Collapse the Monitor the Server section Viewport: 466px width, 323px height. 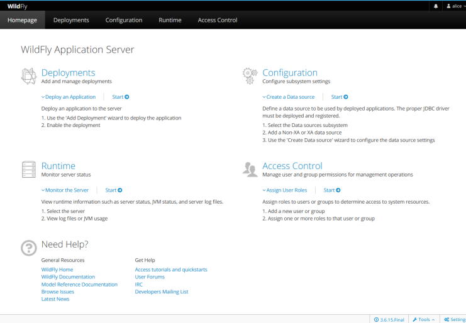pos(65,190)
